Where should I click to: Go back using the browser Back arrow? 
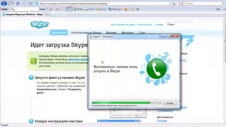(x=4, y=4)
